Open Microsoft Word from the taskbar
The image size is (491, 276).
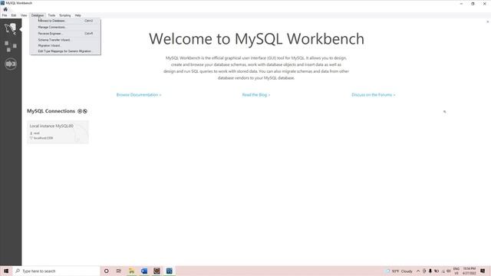(144, 271)
